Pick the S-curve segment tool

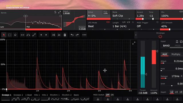34,35
